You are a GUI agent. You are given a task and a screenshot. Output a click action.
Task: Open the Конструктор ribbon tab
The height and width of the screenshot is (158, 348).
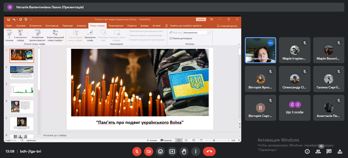(52, 26)
